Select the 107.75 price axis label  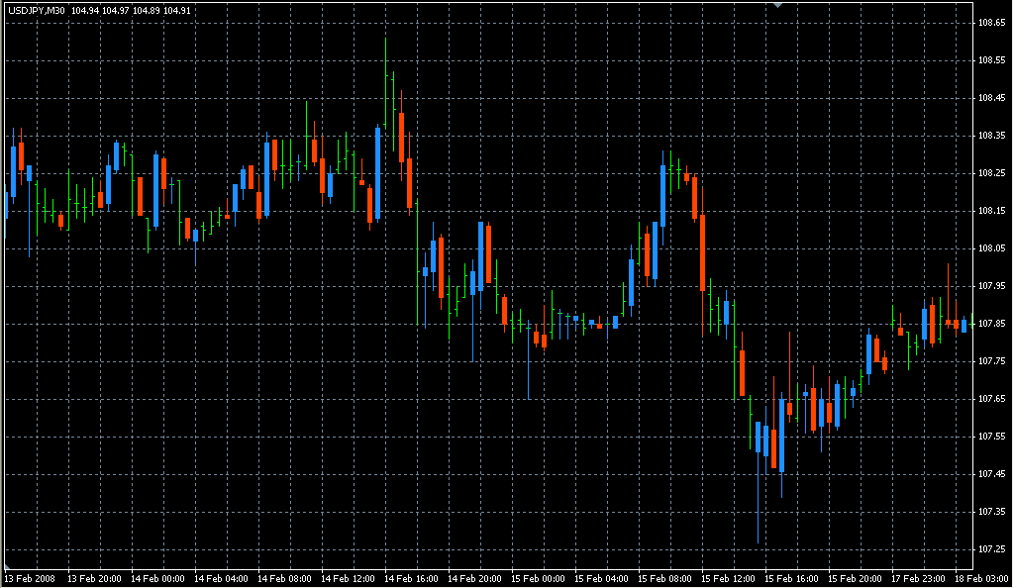[991, 360]
